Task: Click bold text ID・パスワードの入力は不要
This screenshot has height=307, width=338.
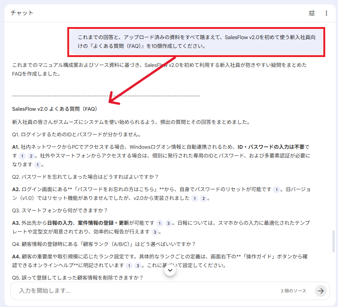Action: (x=271, y=147)
